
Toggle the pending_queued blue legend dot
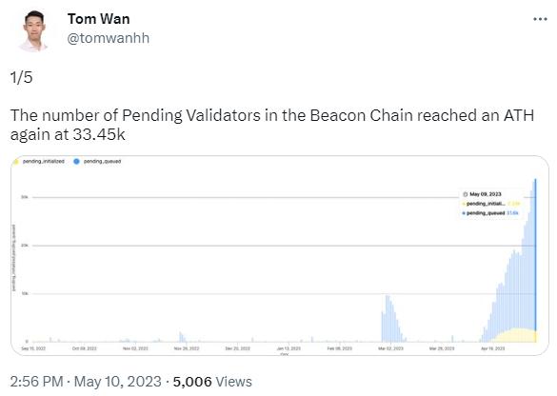[76, 161]
